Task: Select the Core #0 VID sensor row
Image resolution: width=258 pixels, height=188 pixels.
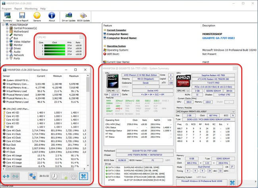Action: (x=44, y=113)
